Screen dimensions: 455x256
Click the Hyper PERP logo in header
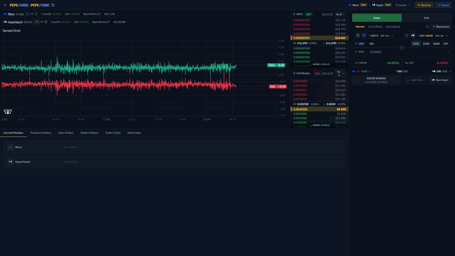pyautogui.click(x=374, y=5)
